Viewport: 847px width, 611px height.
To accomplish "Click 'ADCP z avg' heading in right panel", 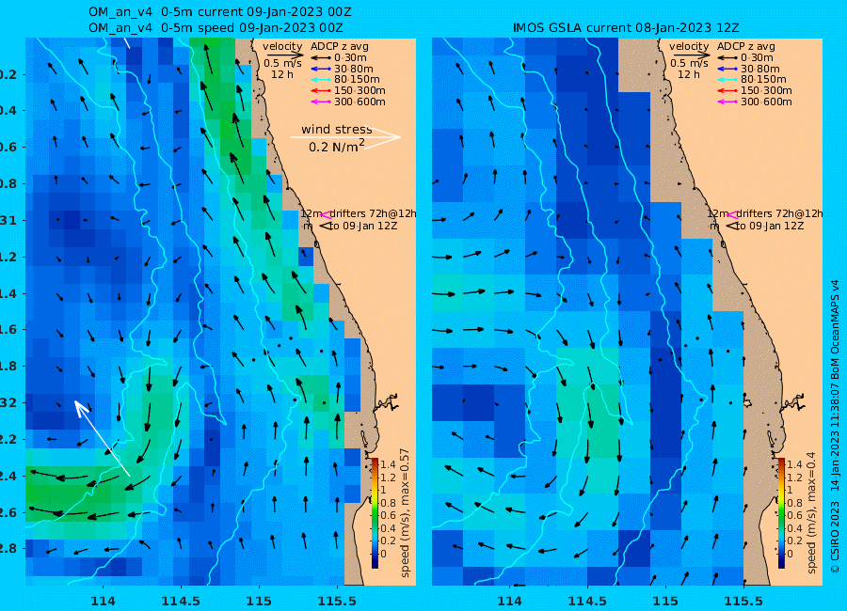I will click(x=746, y=46).
